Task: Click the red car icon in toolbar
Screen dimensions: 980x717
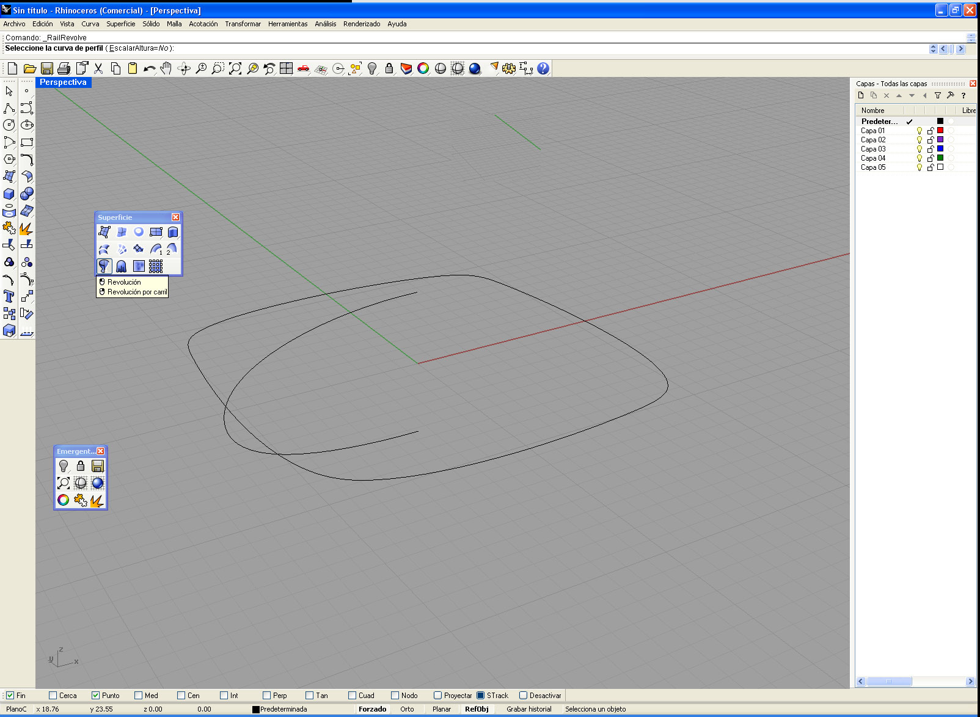Action: coord(303,68)
